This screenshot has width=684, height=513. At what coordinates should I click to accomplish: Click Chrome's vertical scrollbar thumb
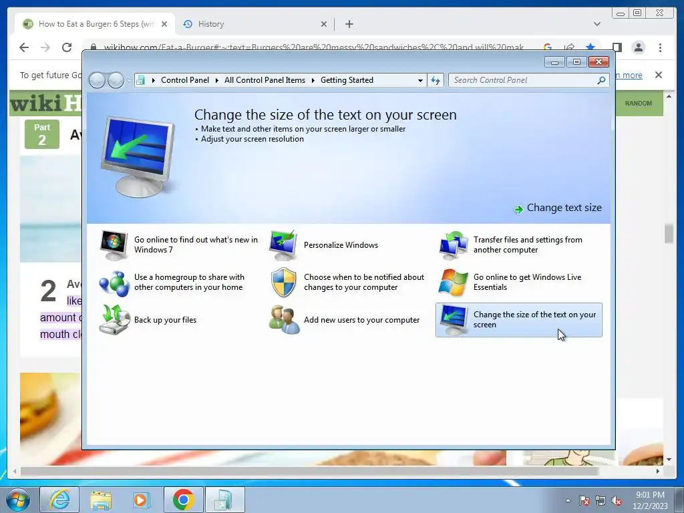(x=669, y=233)
